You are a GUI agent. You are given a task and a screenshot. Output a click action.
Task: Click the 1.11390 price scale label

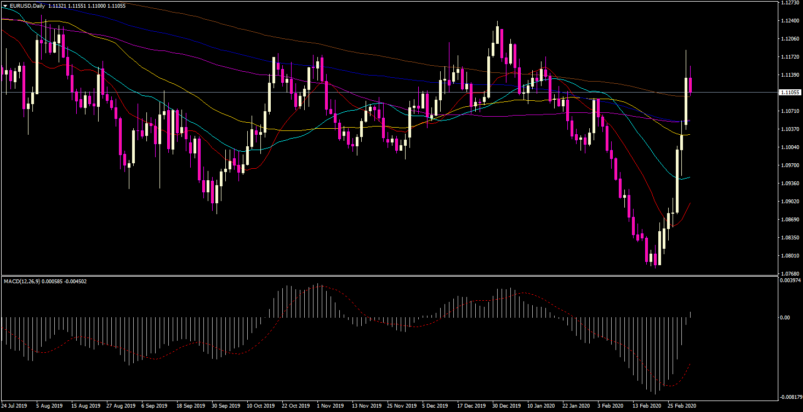point(789,75)
